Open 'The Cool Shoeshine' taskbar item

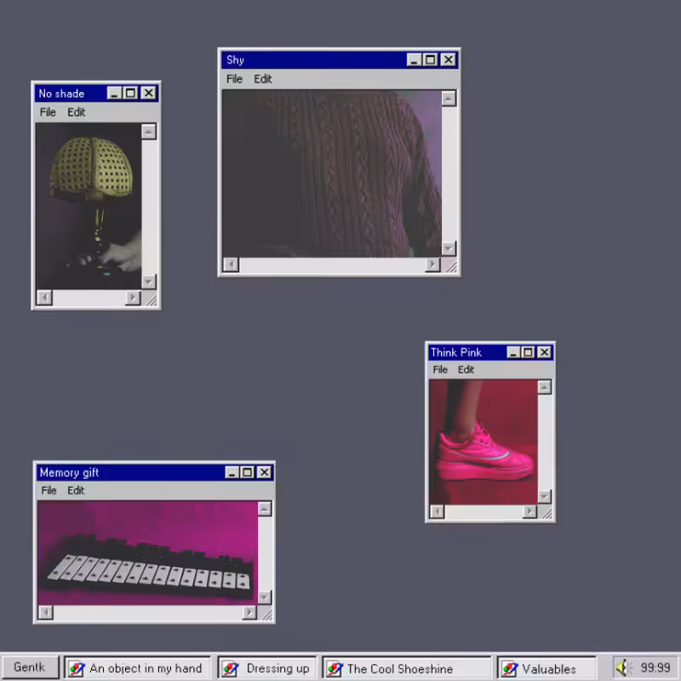[x=407, y=668]
